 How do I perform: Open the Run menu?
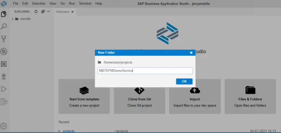tap(72, 3)
